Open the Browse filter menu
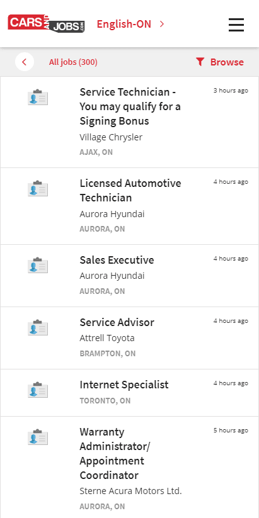This screenshot has height=518, width=259. click(x=220, y=62)
